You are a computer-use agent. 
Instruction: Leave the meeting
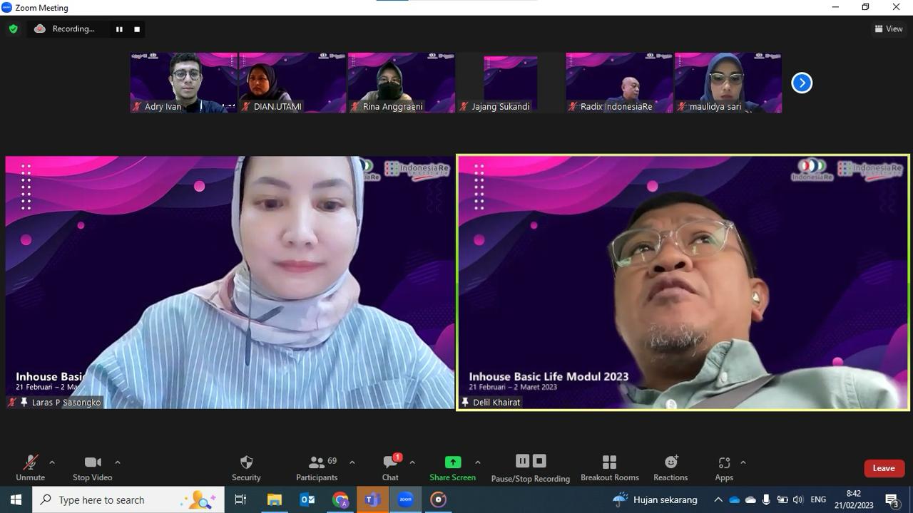click(884, 468)
